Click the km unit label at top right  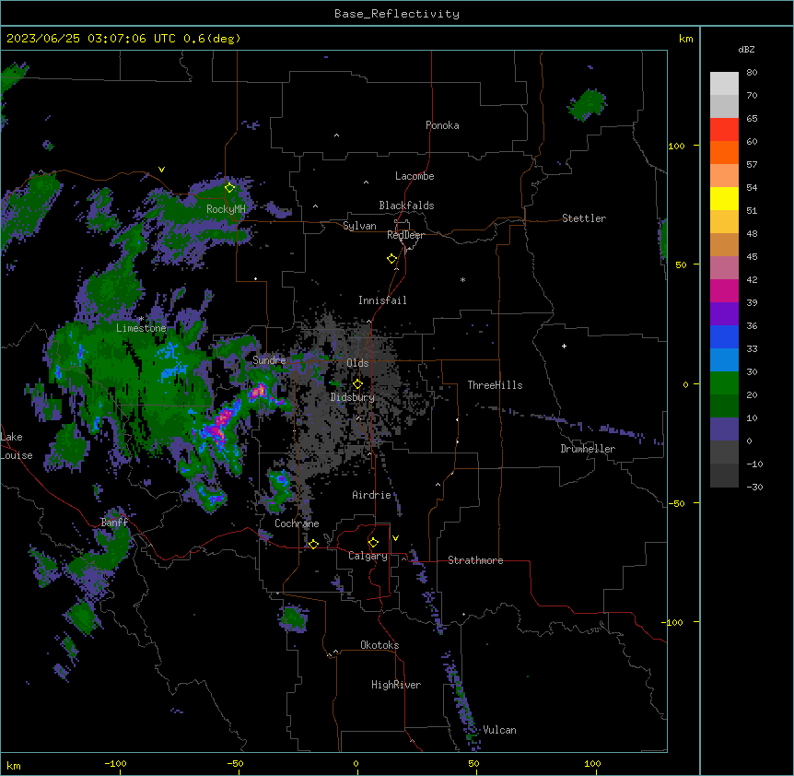coord(686,39)
